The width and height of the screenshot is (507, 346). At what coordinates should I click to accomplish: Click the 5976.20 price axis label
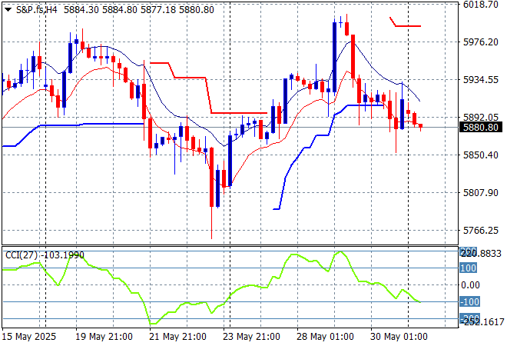(482, 42)
